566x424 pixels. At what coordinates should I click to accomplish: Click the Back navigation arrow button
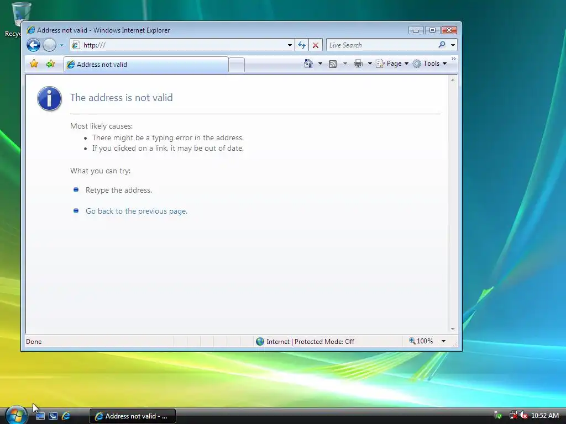(x=33, y=45)
